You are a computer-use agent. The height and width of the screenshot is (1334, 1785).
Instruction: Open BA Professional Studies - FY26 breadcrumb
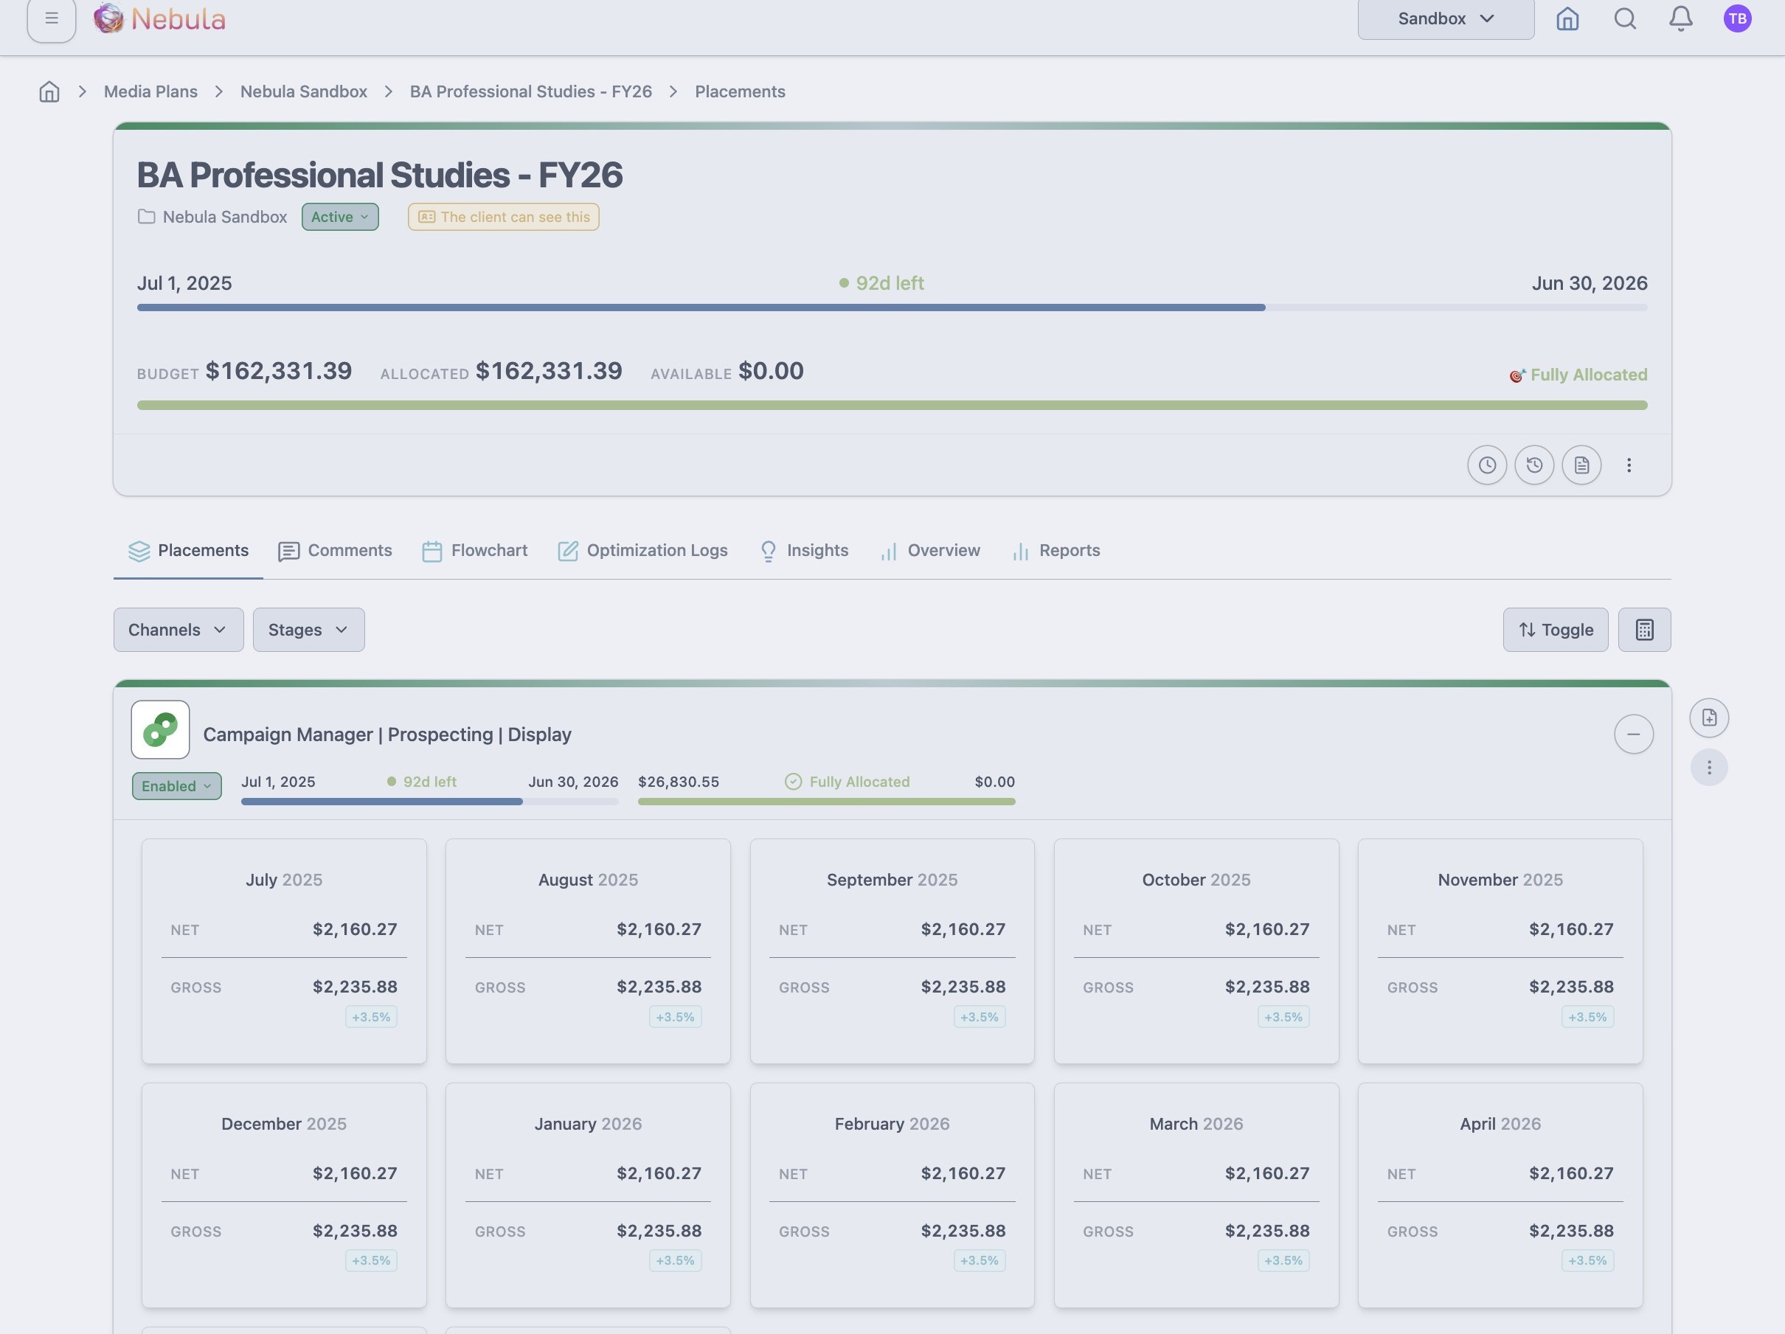[x=531, y=92]
